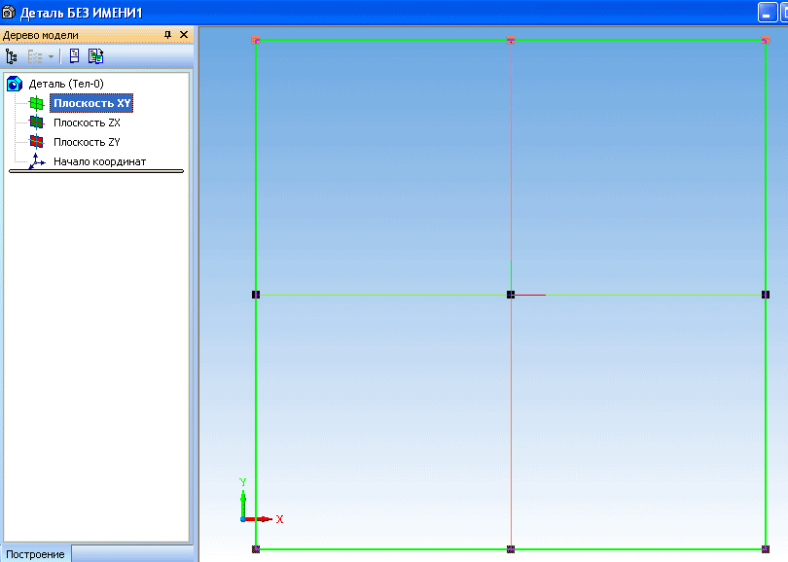Select the Деталь (Тел-0) root label
The width and height of the screenshot is (788, 562).
(x=66, y=84)
